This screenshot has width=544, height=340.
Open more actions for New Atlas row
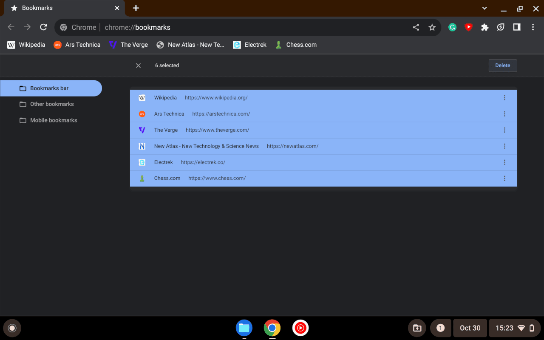(504, 146)
